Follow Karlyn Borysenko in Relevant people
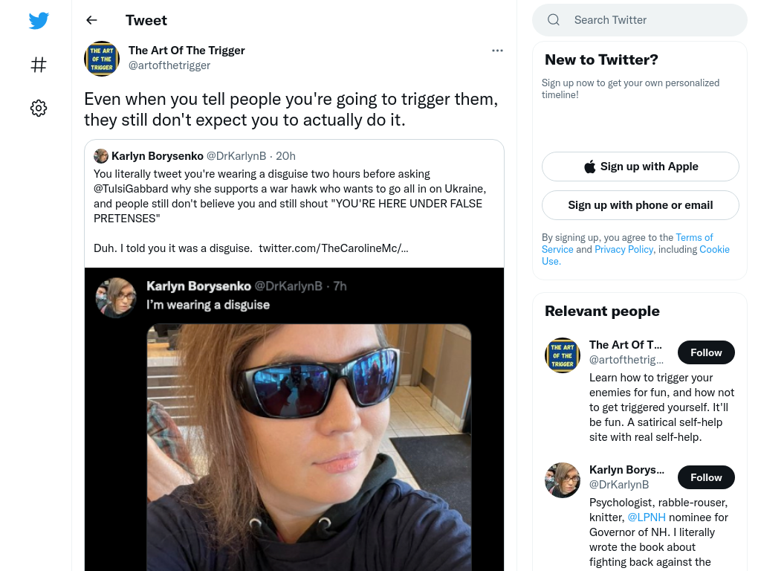The width and height of the screenshot is (761, 571). coord(706,477)
